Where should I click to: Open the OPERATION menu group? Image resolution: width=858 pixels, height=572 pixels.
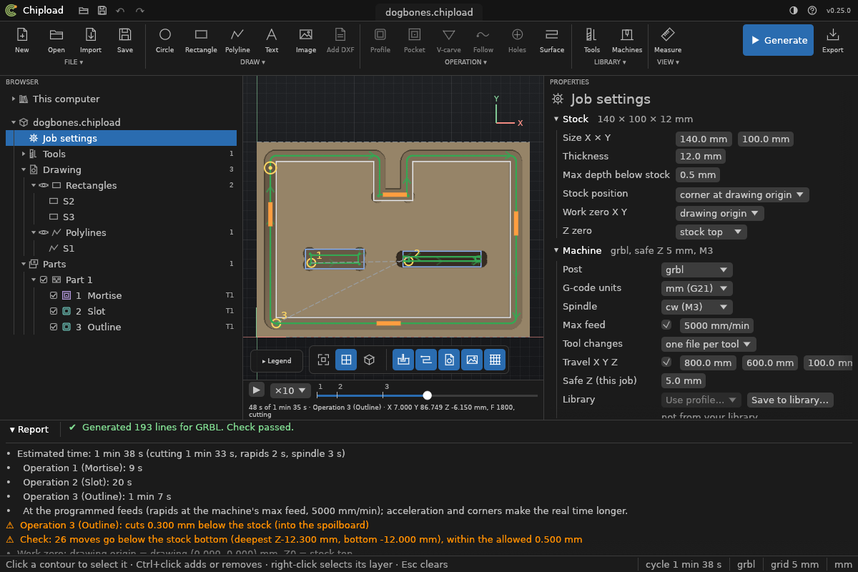(x=465, y=62)
